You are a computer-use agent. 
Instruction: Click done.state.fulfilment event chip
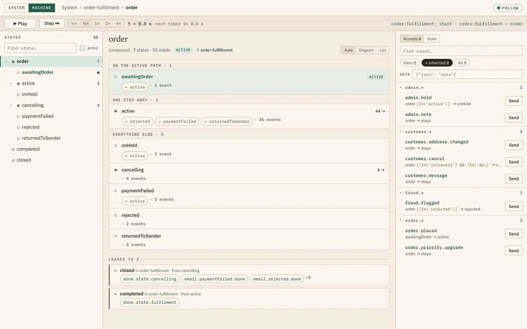(150, 302)
